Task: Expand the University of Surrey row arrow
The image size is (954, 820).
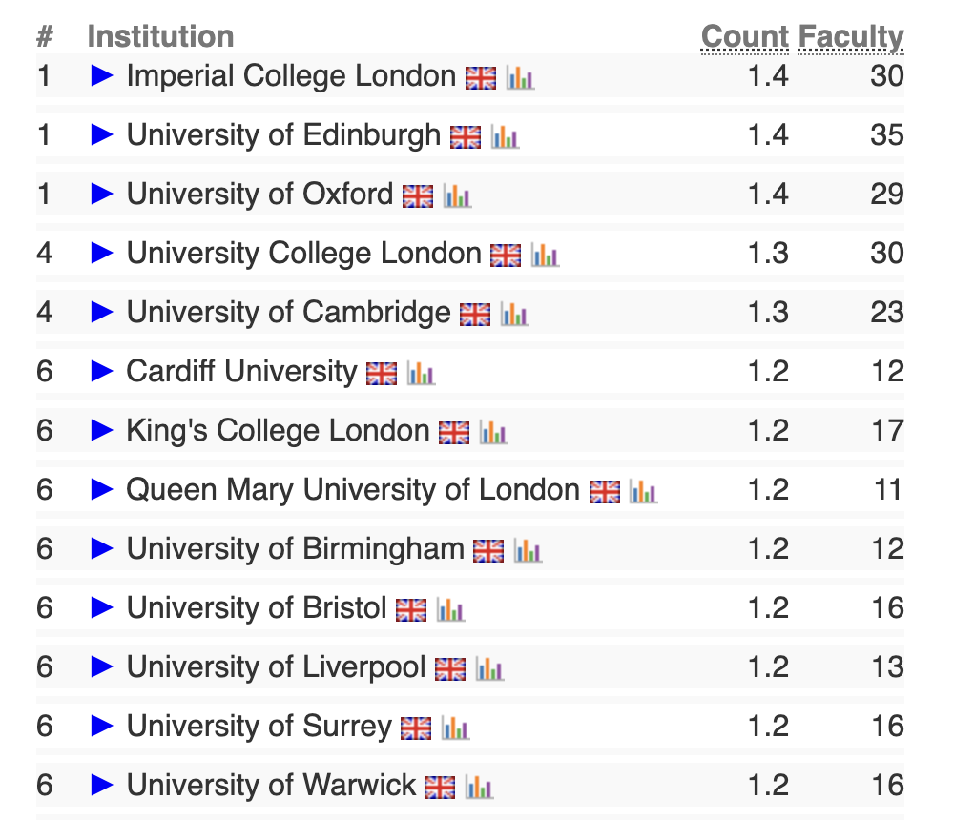Action: pos(102,727)
